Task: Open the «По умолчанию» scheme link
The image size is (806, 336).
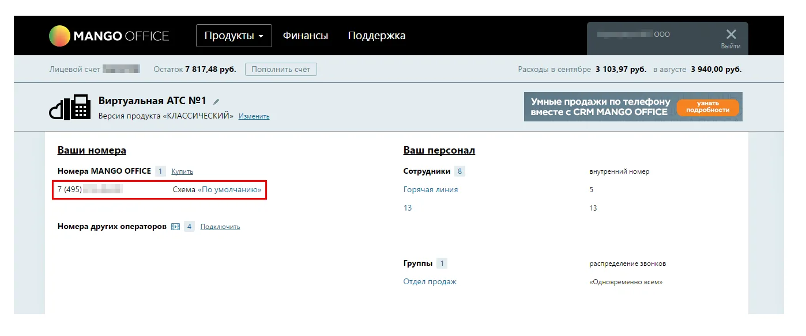Action: pyautogui.click(x=229, y=189)
